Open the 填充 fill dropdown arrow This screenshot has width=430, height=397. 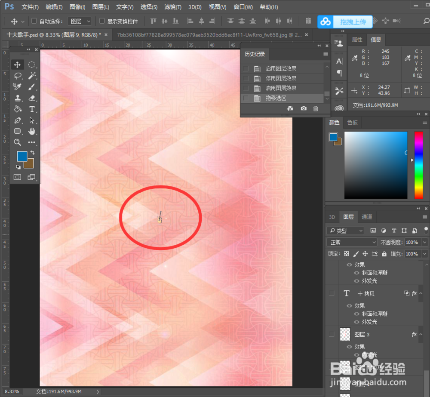click(x=424, y=254)
